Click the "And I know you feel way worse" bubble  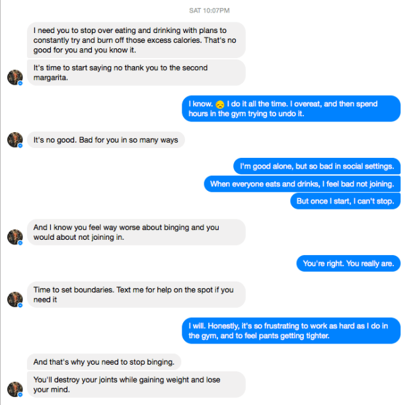136,232
